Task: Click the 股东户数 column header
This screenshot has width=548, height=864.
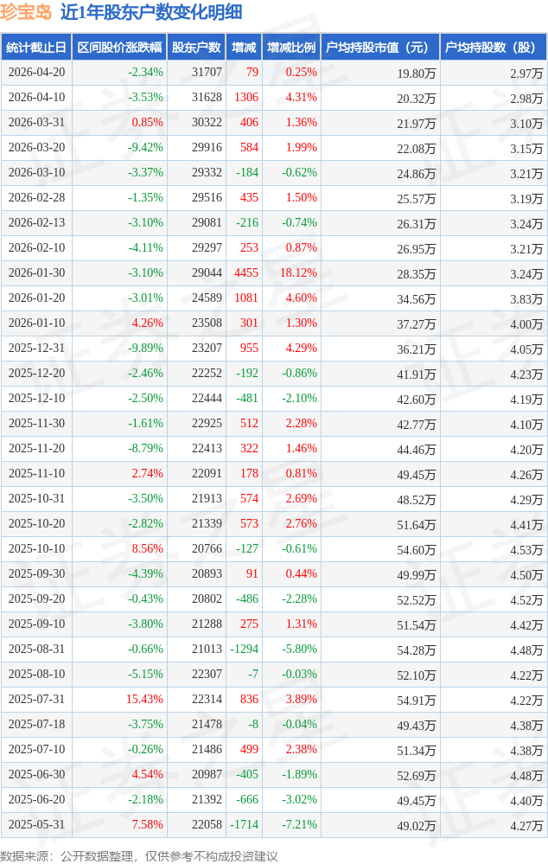Action: click(x=196, y=48)
